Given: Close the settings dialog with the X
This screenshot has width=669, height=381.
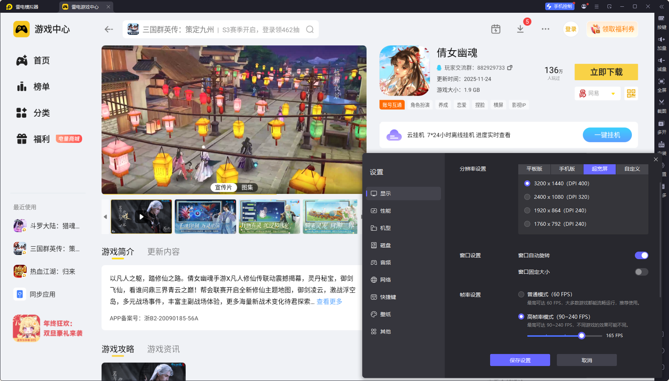Looking at the screenshot, I should 656,159.
